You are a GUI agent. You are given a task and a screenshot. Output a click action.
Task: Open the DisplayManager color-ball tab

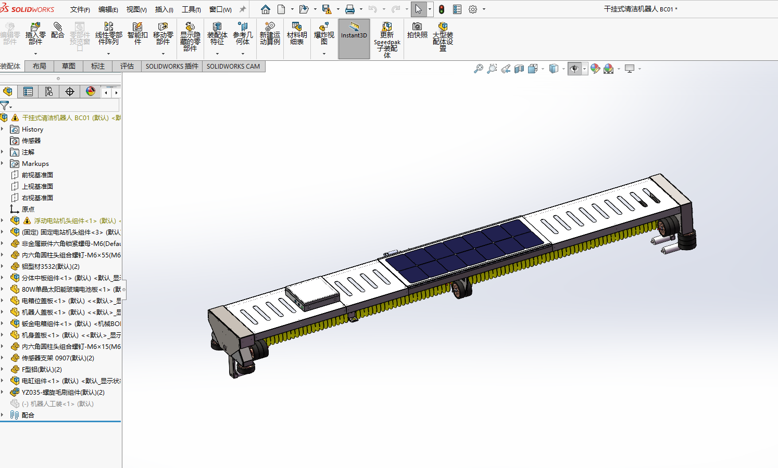pyautogui.click(x=91, y=92)
